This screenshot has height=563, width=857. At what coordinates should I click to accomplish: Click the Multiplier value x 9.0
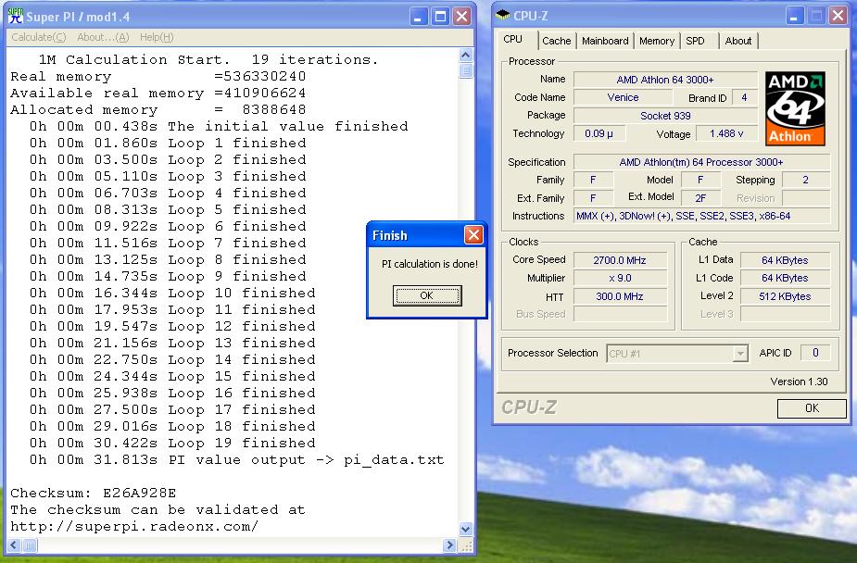click(x=620, y=278)
